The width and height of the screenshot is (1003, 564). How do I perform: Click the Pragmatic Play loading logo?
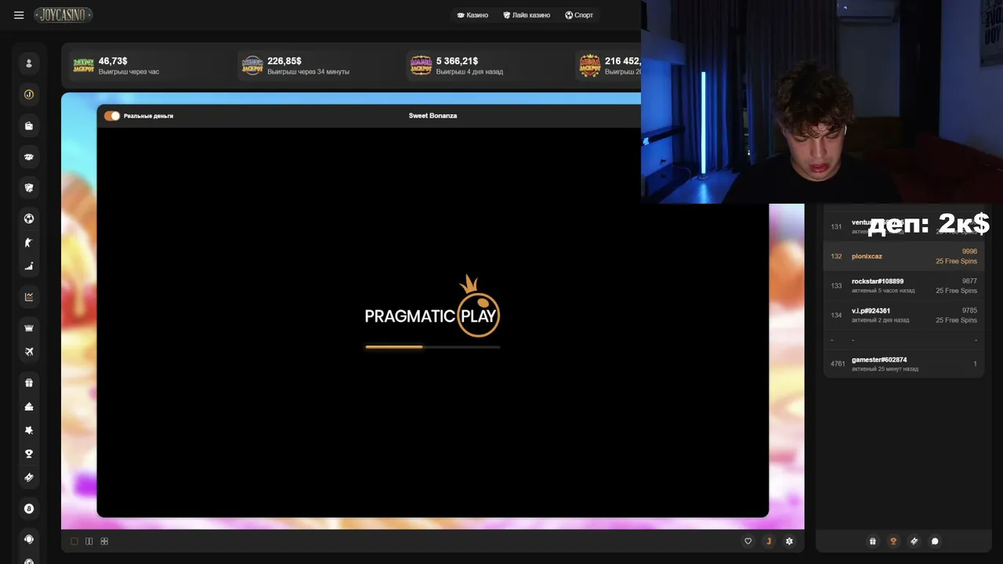tap(433, 306)
